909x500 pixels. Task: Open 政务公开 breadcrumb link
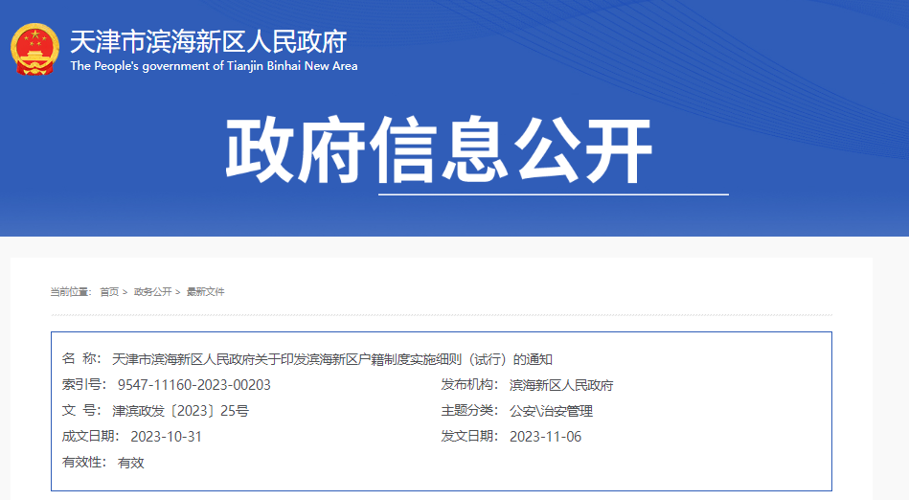[152, 291]
